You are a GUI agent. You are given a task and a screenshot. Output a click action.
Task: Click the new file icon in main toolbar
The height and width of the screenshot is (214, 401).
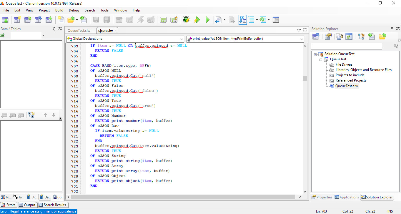point(61,20)
